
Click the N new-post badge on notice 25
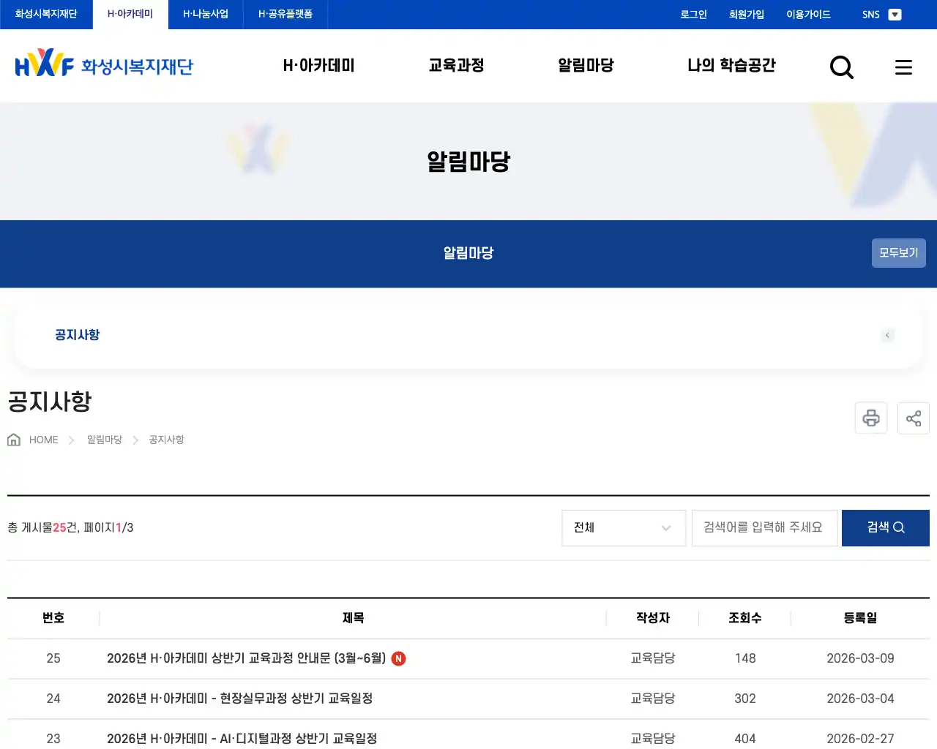coord(397,658)
